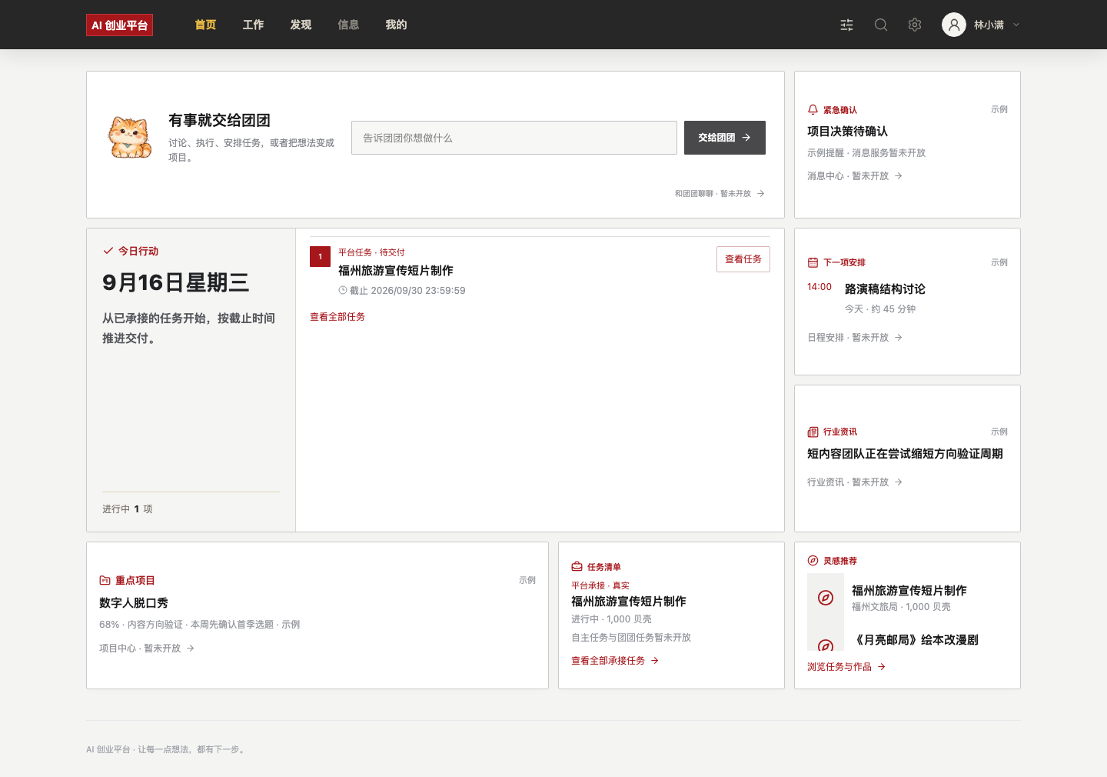Open the filter sliders icon in header
This screenshot has height=777, width=1107.
tap(846, 25)
